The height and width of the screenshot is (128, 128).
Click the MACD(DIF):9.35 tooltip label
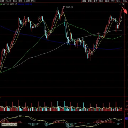10,125
